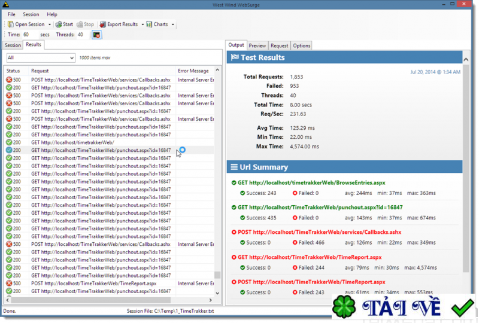Click the GET TimeReport.aspx summary link
This screenshot has height=323, width=479.
(x=310, y=257)
